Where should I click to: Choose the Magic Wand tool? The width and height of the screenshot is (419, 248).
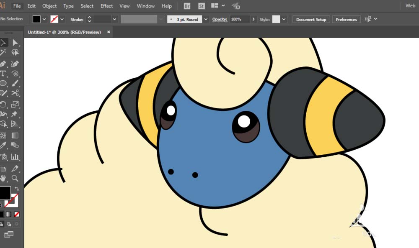click(3, 53)
